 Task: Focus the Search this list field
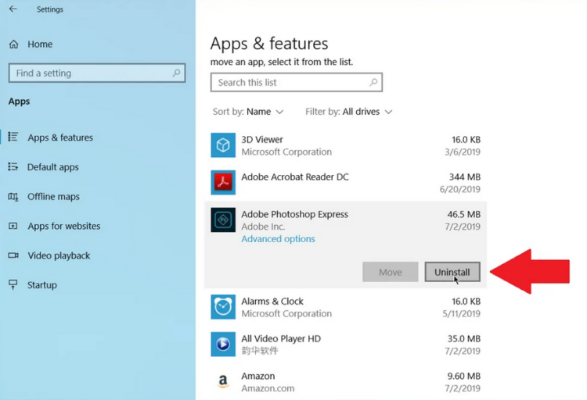tap(297, 82)
